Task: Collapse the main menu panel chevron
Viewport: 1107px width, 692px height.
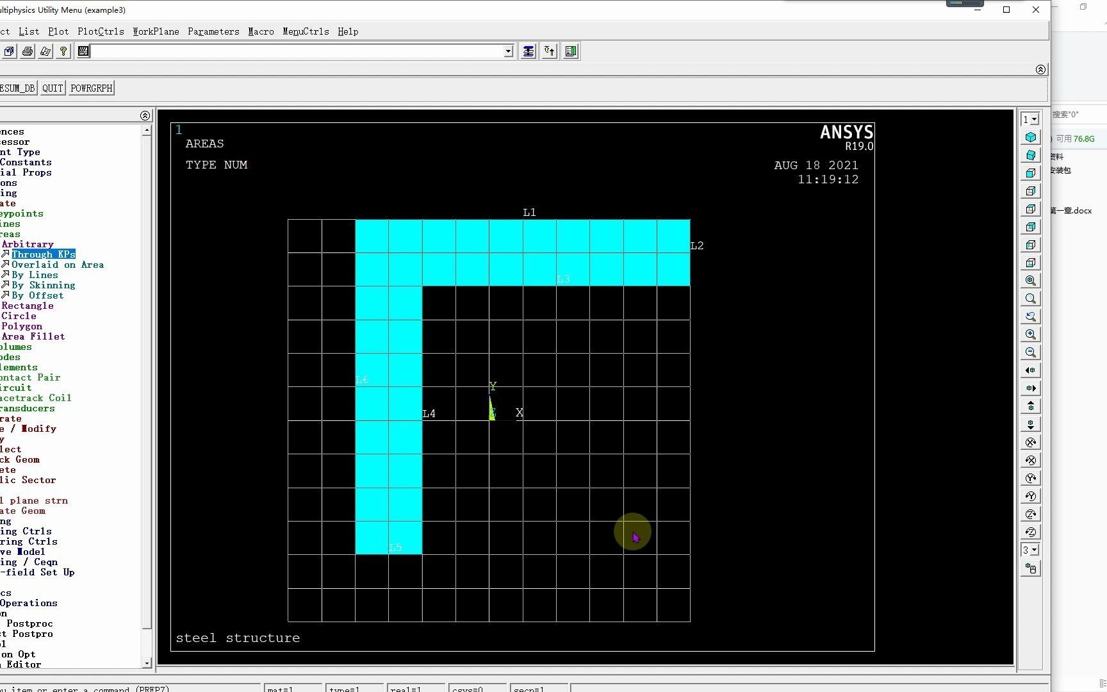Action: tap(145, 115)
